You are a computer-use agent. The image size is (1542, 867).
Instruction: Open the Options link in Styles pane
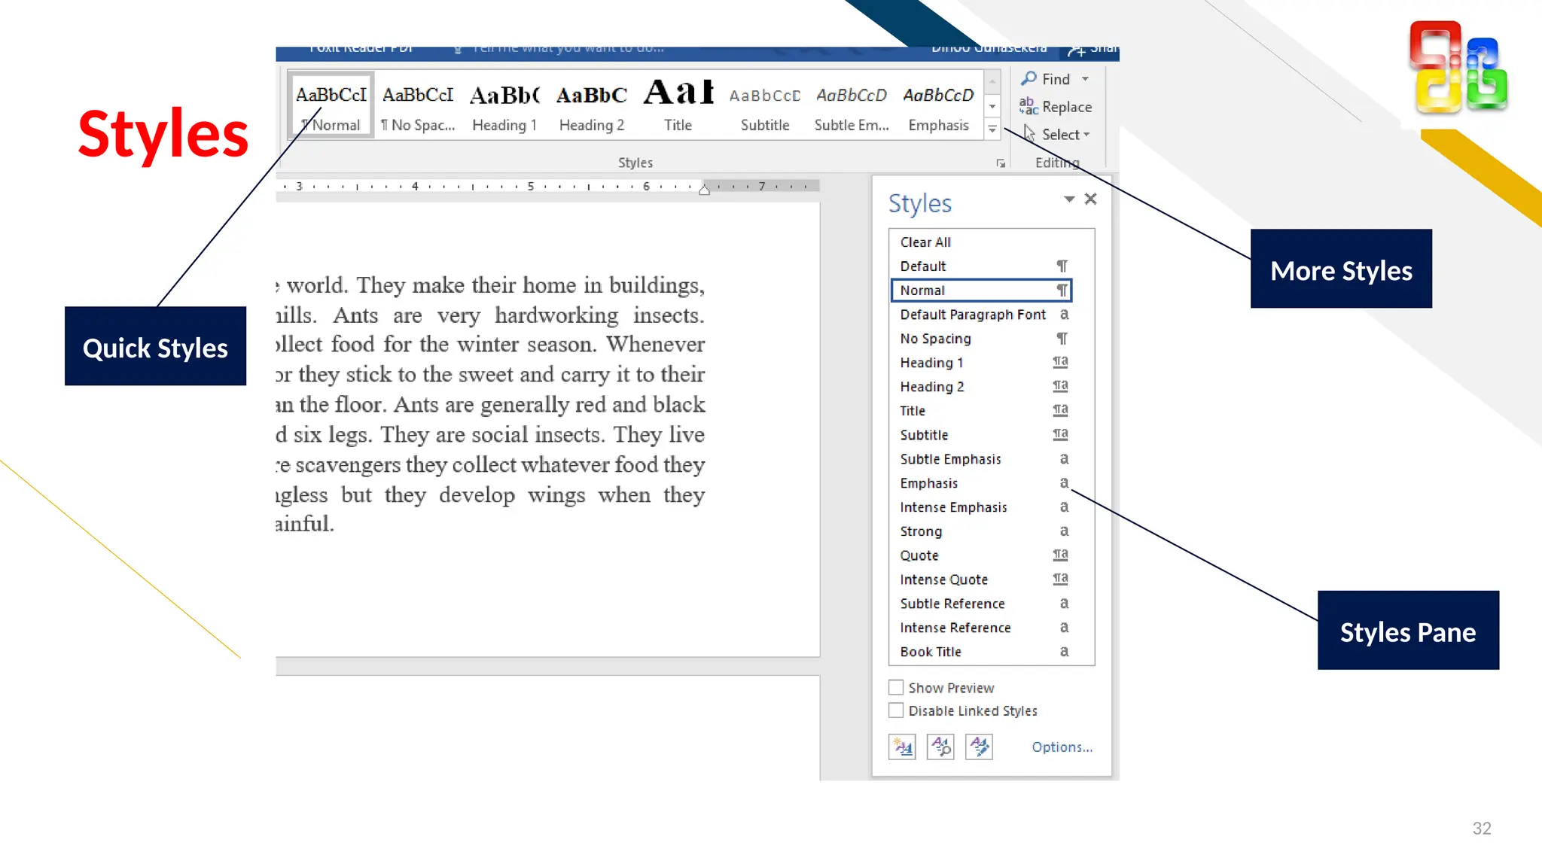(x=1062, y=747)
